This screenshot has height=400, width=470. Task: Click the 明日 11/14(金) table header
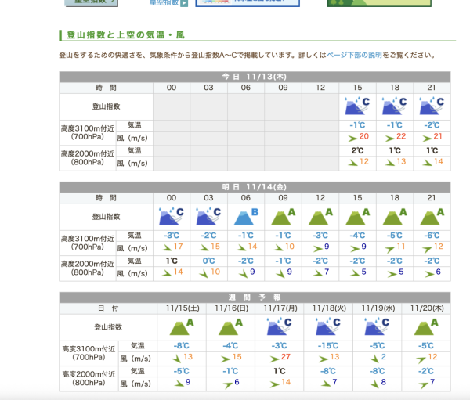(x=255, y=187)
